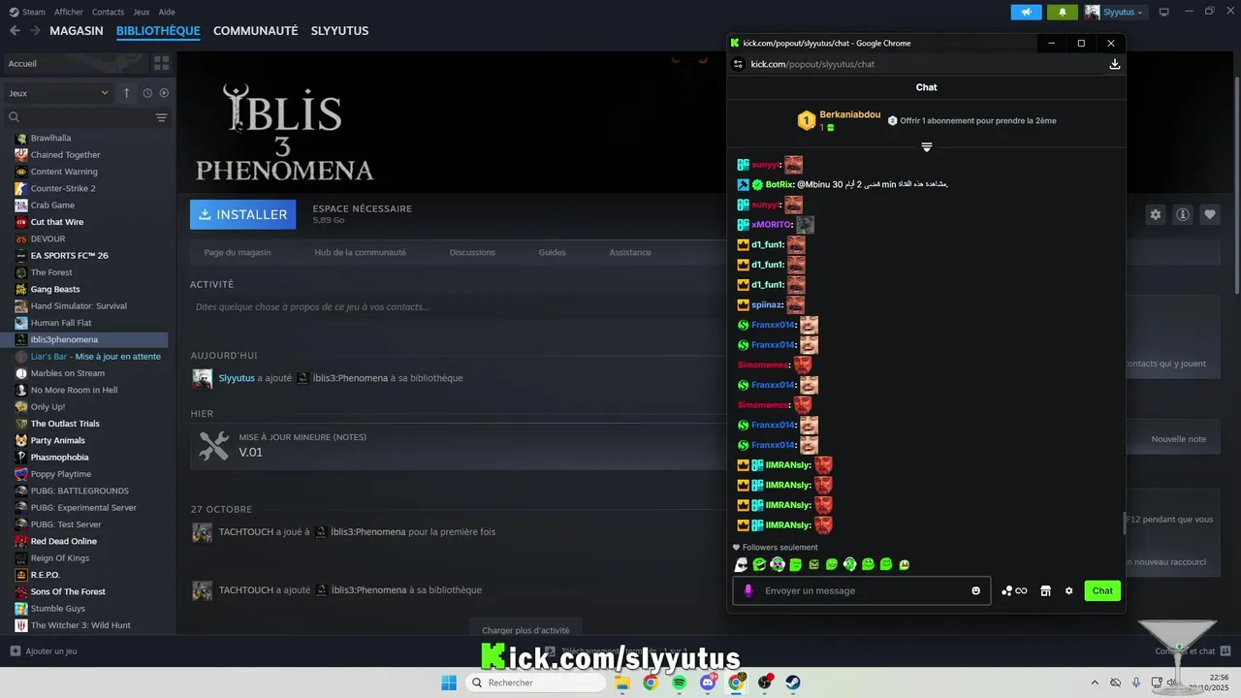Screen dimensions: 1241x698
Task: Switch to COMMUNAUTÉ tab
Action: click(255, 31)
